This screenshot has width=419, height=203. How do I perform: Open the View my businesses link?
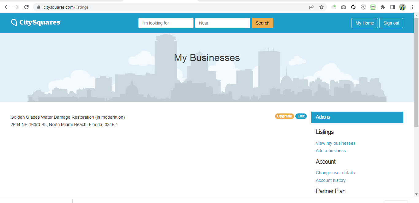click(336, 143)
